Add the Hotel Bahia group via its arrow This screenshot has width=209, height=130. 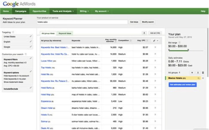pyautogui.click(x=155, y=88)
